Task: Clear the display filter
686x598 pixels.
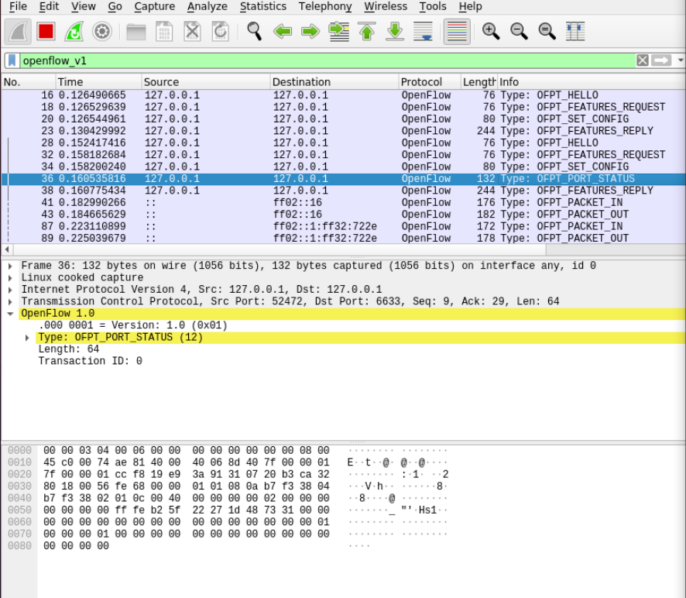Action: click(x=642, y=60)
